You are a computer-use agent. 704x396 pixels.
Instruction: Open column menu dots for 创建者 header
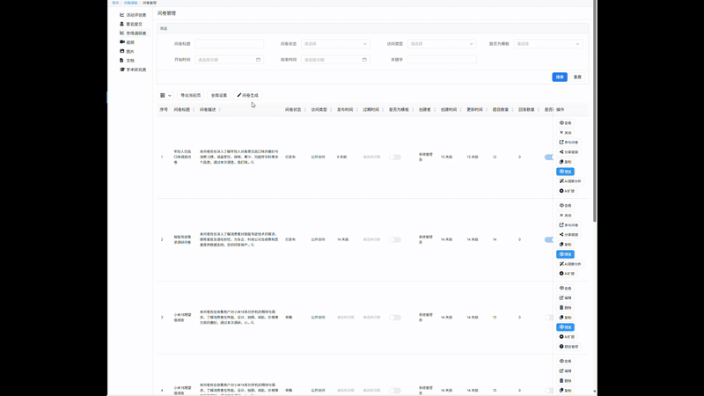434,109
